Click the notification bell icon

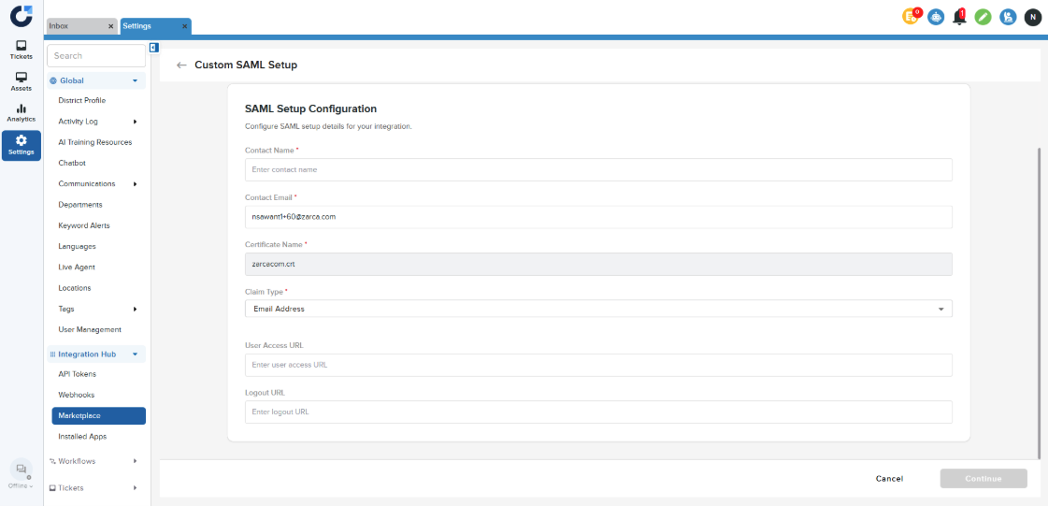coord(959,17)
